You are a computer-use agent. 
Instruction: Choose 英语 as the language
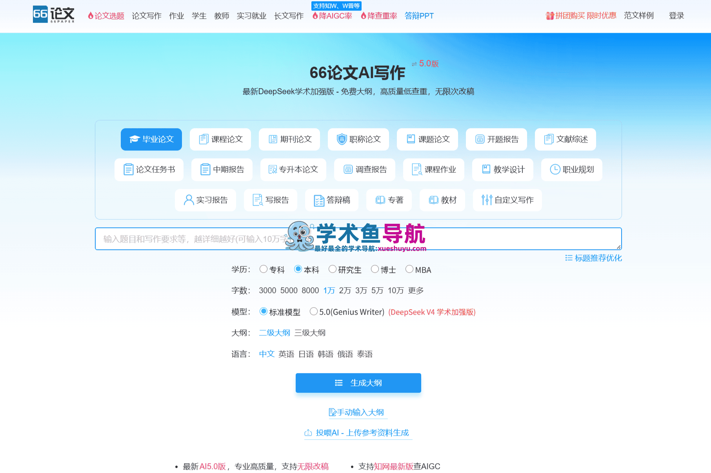click(286, 354)
